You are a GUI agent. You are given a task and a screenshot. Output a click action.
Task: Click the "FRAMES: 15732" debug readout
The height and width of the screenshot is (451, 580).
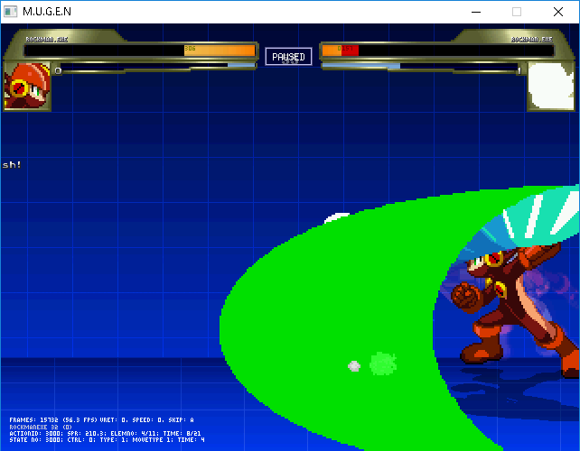[x=34, y=420]
